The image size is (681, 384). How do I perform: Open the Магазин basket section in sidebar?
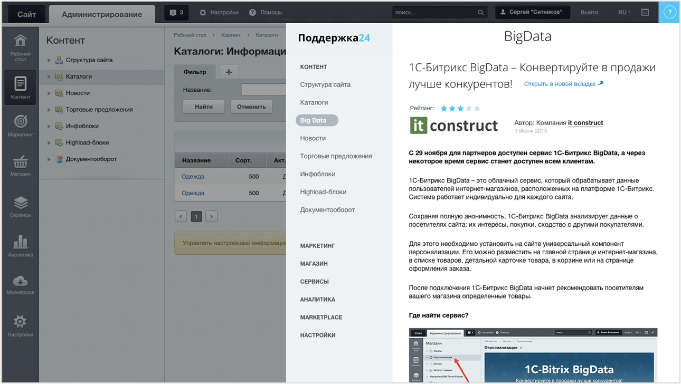tap(20, 165)
